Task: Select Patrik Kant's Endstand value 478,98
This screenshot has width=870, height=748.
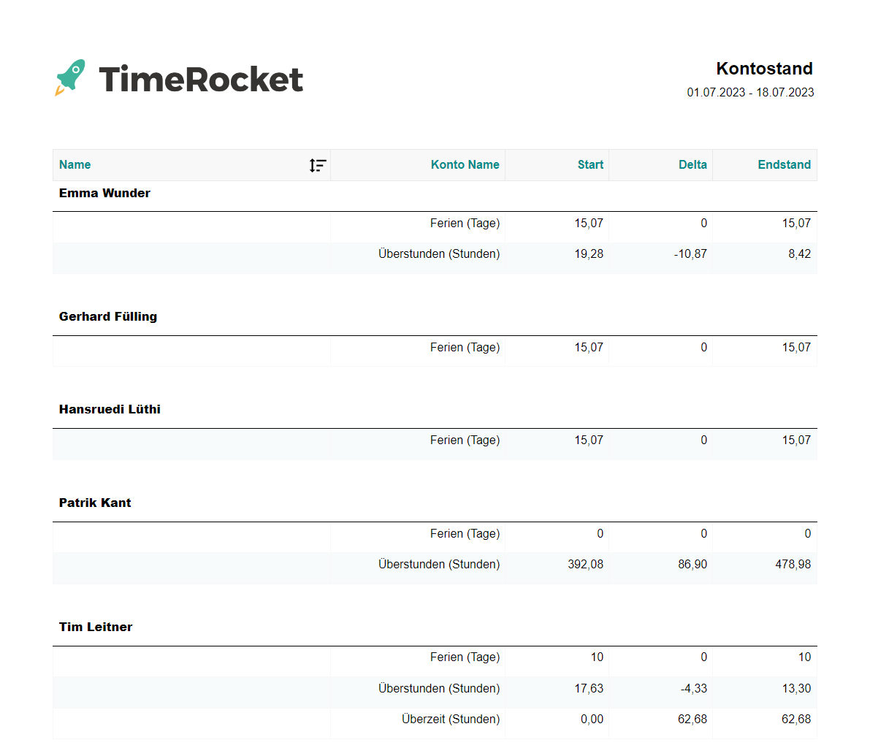Action: pos(793,565)
